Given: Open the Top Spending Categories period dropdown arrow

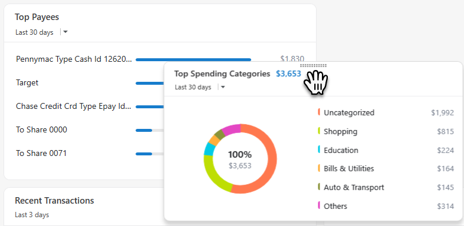Looking at the screenshot, I should pos(223,87).
